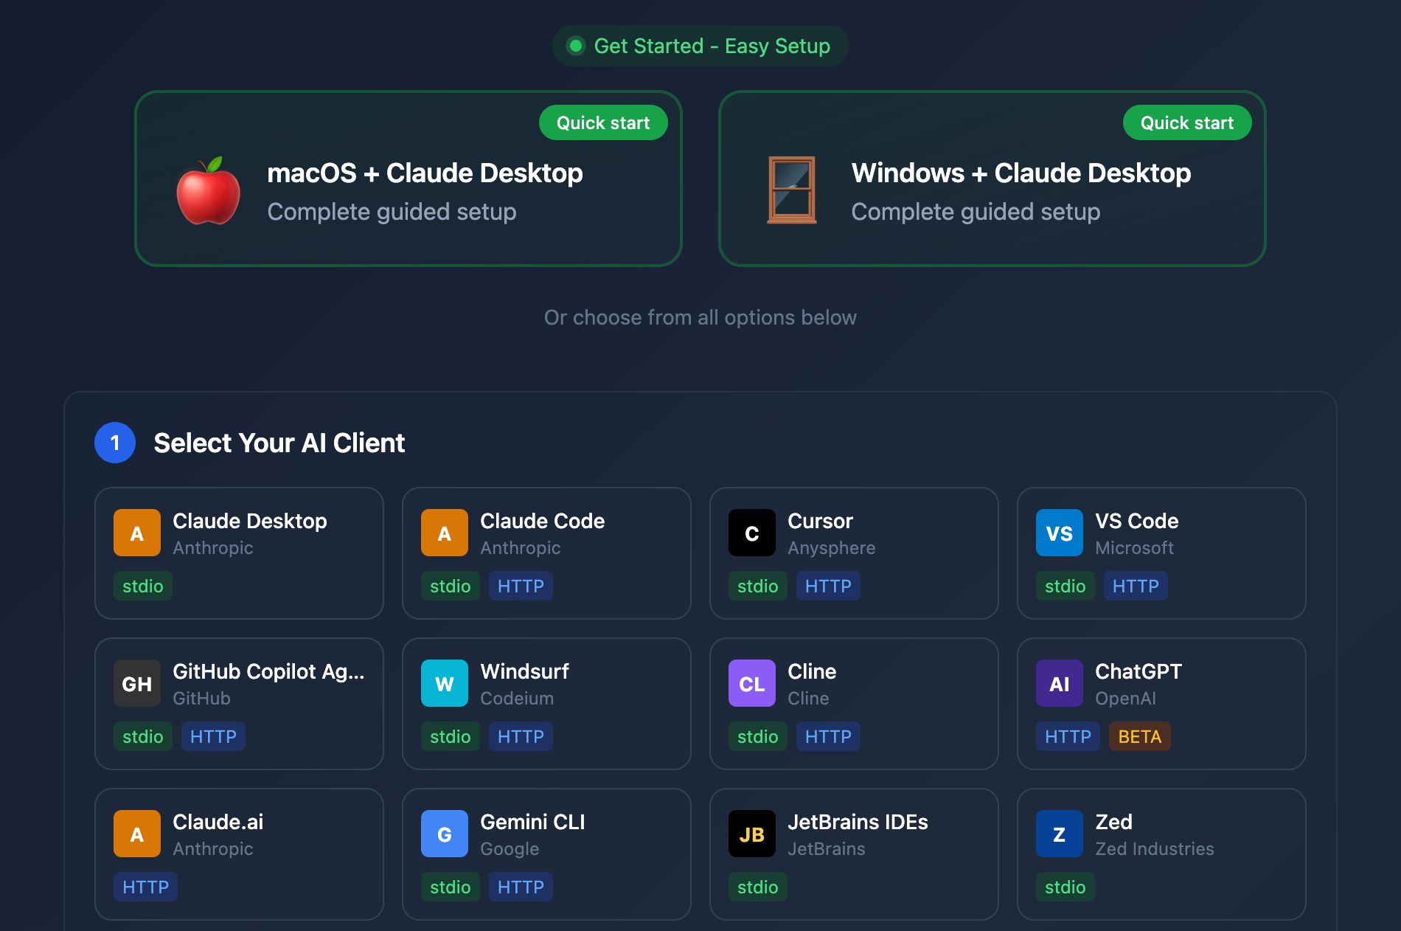Click the Zed Z icon
Image resolution: width=1401 pixels, height=931 pixels.
pyautogui.click(x=1059, y=834)
